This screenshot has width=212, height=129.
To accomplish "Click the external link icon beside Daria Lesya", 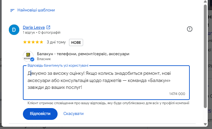I will [x=48, y=27].
